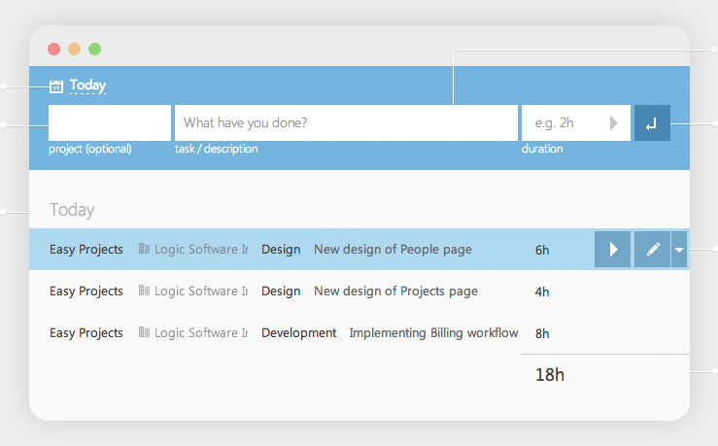718x446 pixels.
Task: Click the Development task type label
Action: tap(298, 333)
